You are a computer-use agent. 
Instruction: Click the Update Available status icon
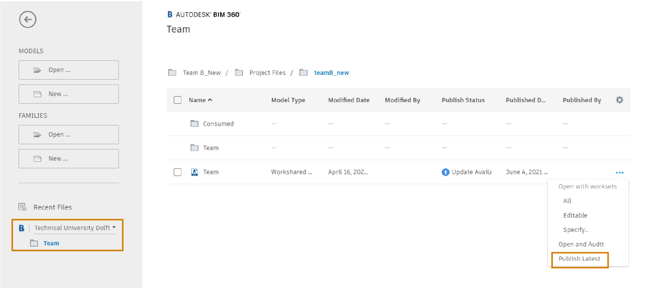(445, 172)
